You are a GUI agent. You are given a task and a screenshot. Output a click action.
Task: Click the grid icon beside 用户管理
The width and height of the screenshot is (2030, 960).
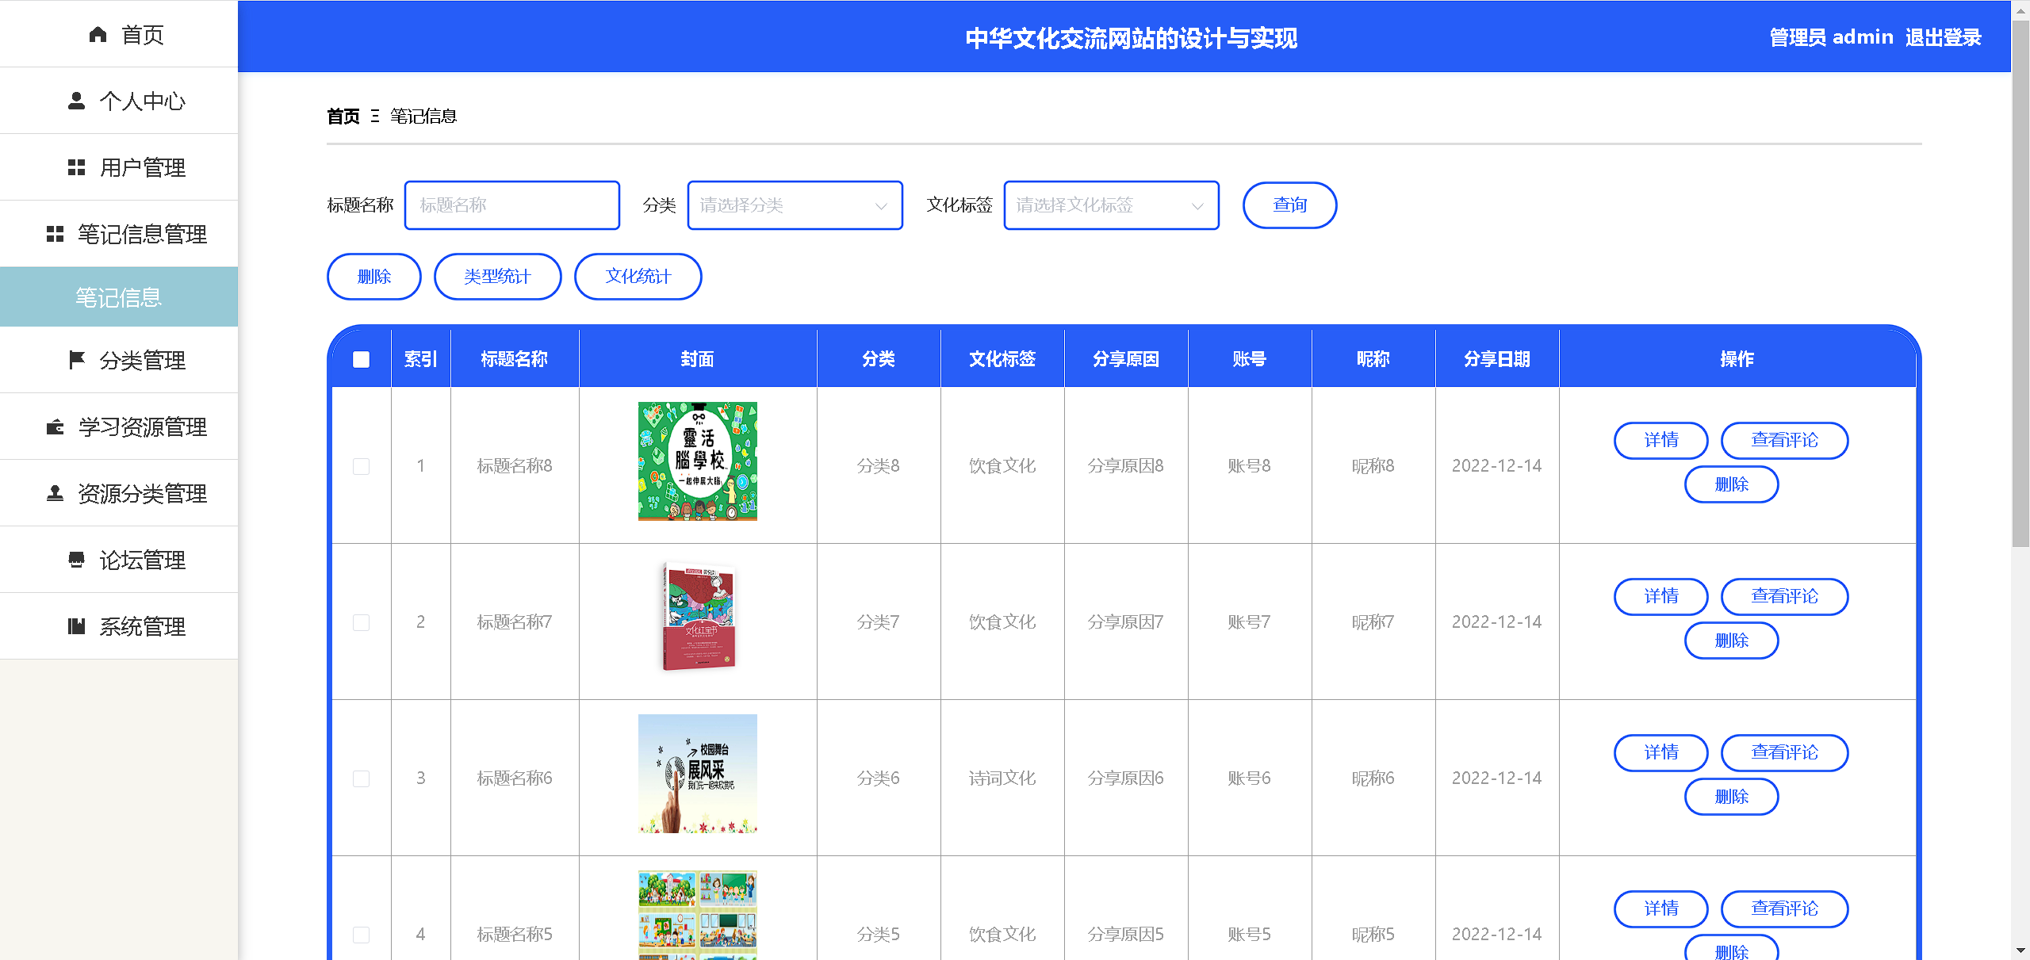pos(76,167)
